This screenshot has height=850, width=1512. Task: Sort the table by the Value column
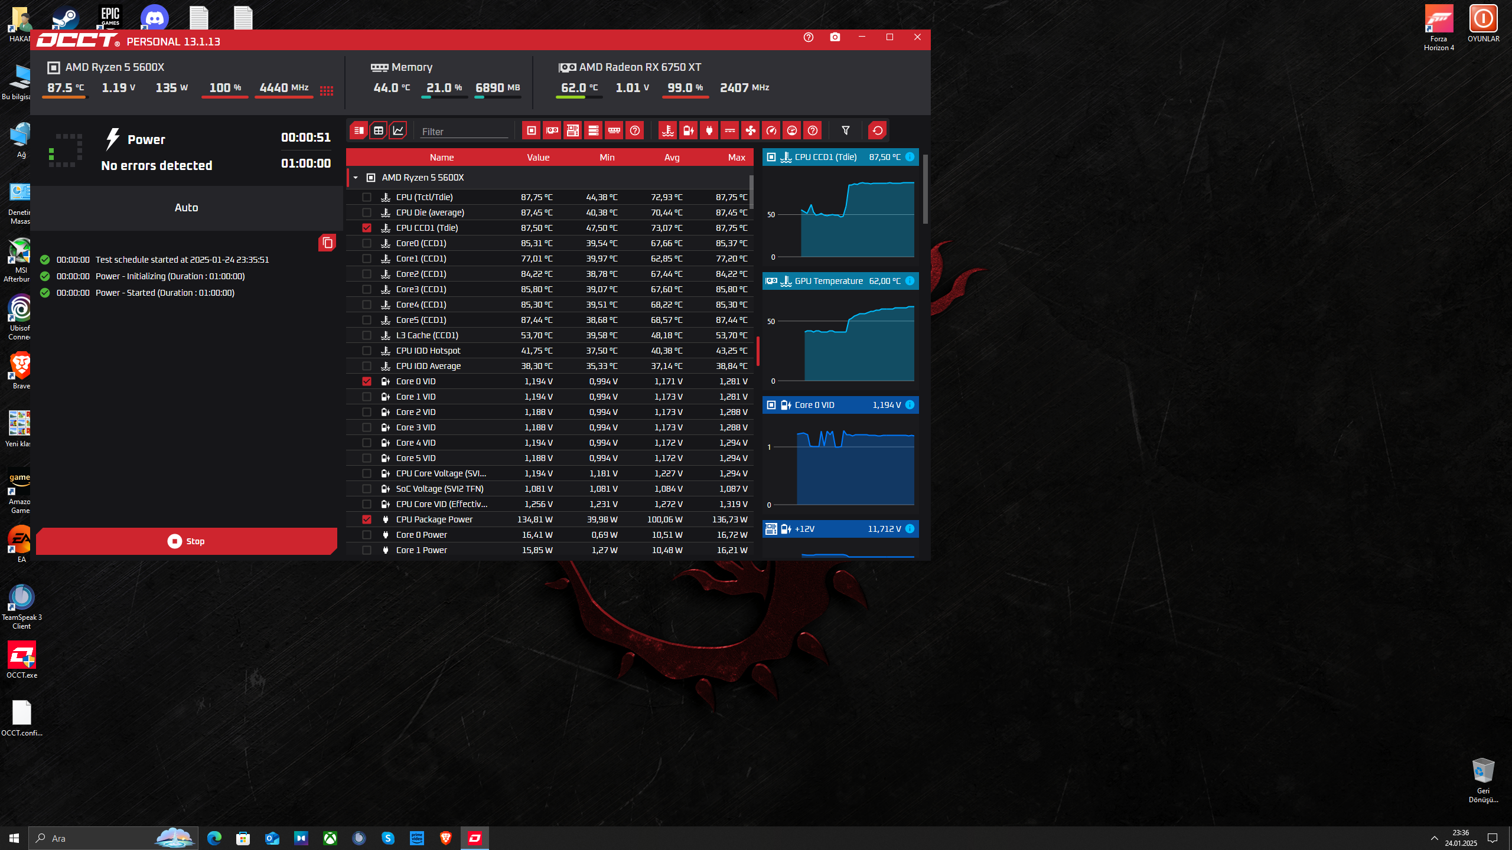click(538, 158)
